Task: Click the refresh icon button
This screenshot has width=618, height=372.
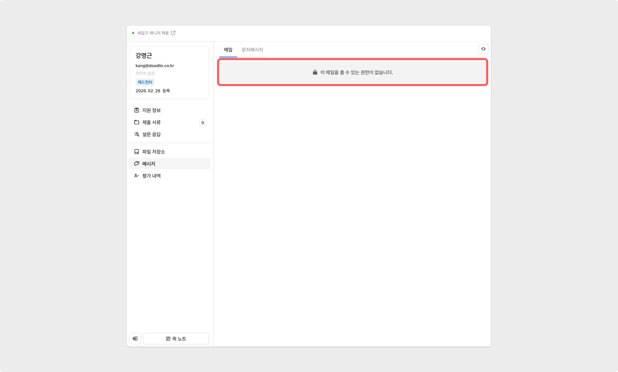Action: [483, 49]
